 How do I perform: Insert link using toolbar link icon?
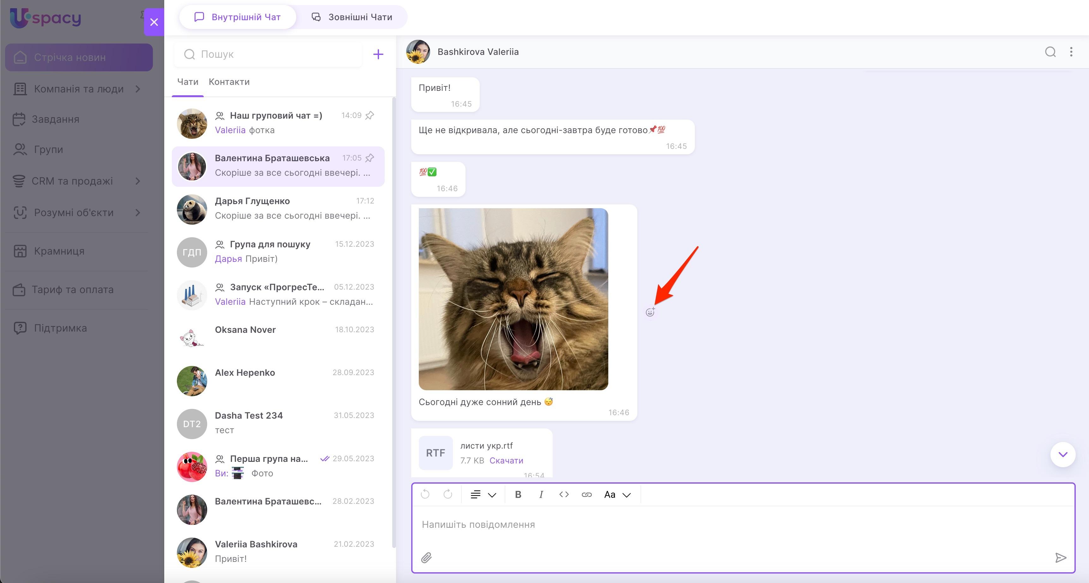point(587,494)
